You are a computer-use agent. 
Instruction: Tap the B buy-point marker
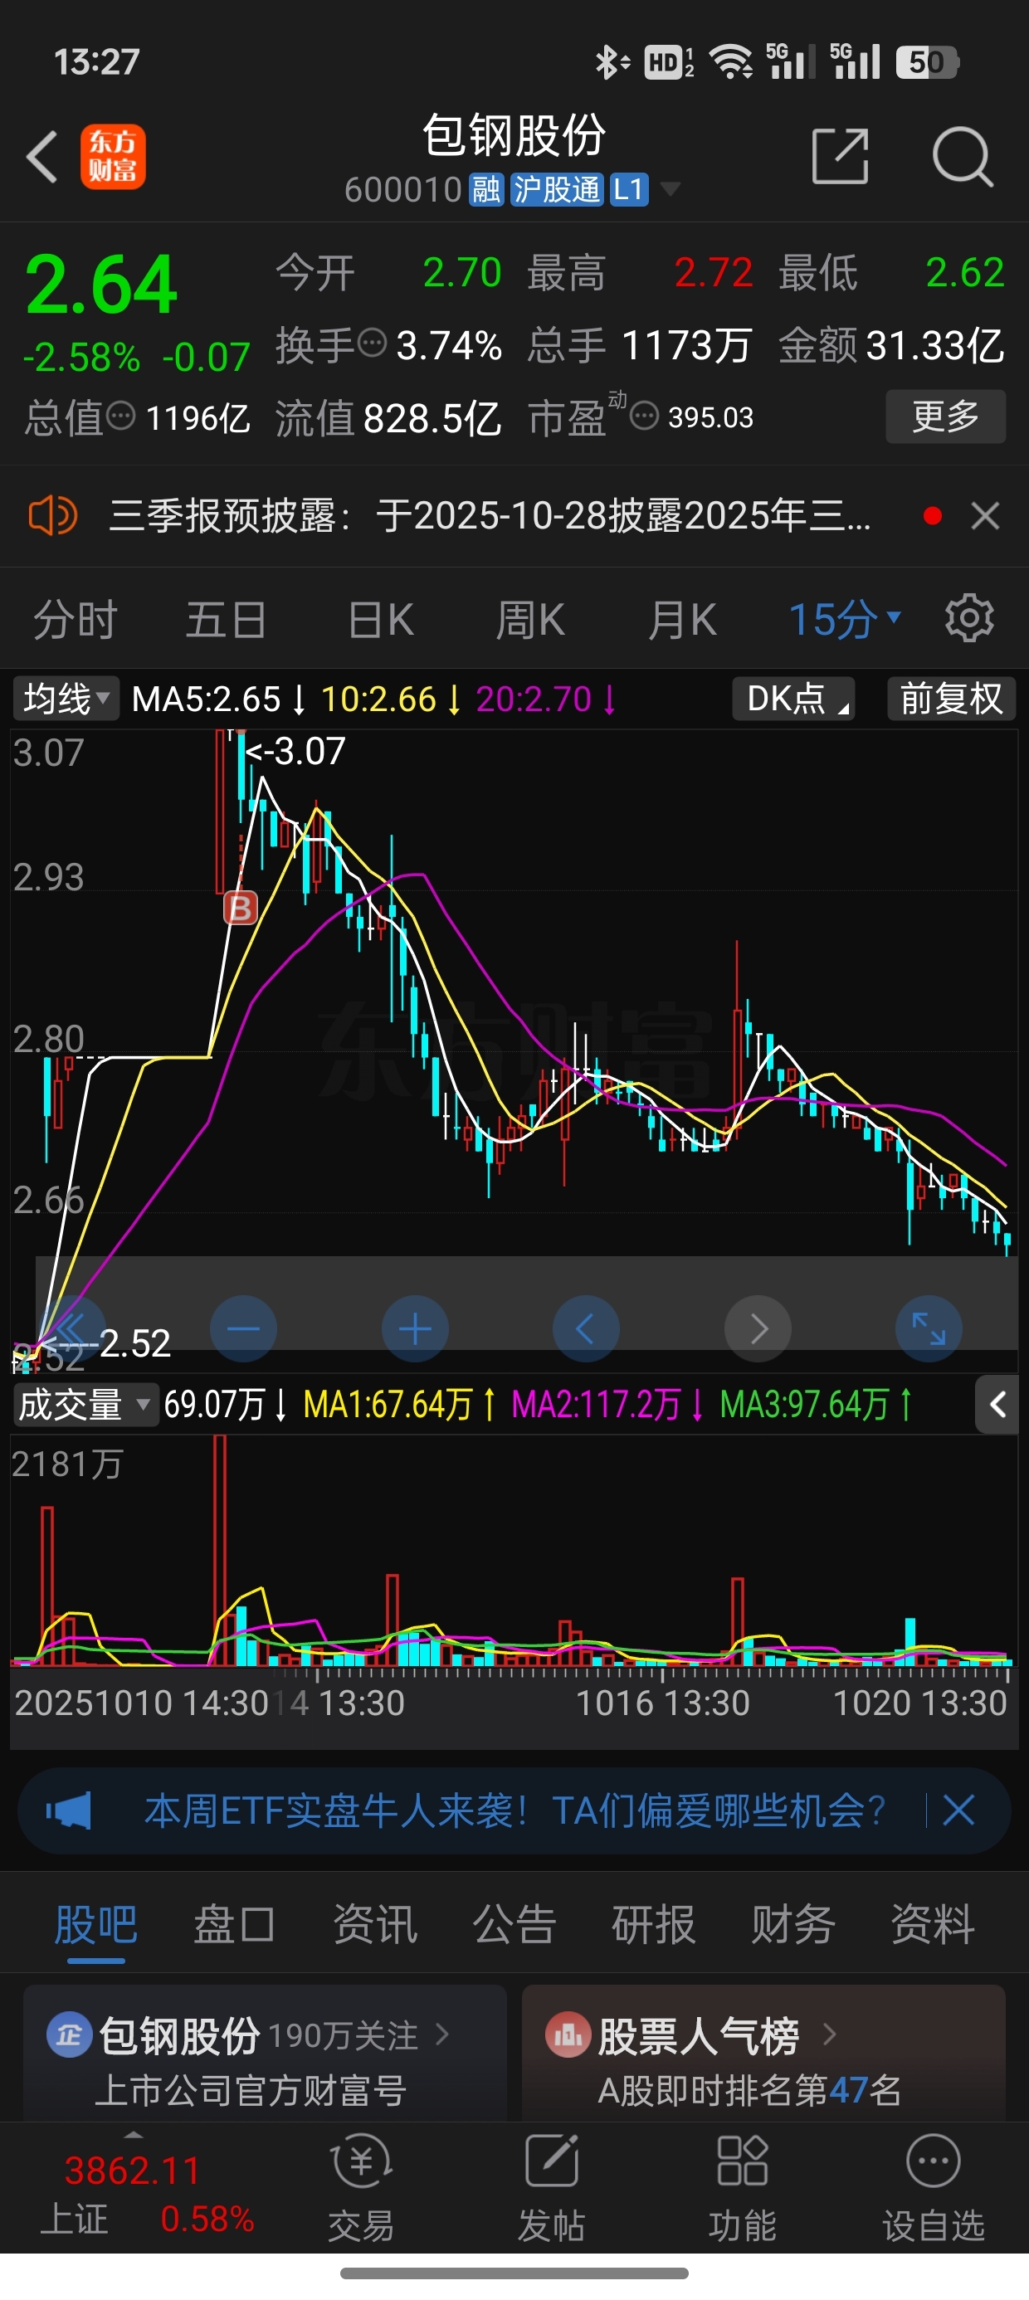241,908
